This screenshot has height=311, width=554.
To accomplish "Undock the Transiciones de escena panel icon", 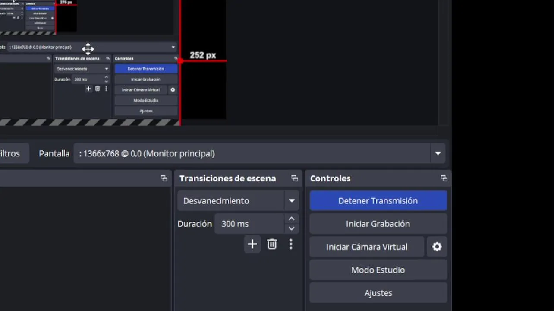I will pos(295,178).
